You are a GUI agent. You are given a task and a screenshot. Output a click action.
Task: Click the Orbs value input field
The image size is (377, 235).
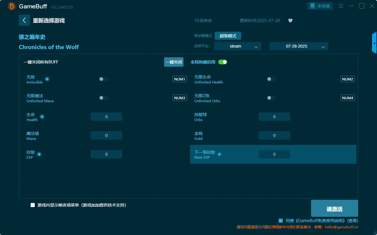(274, 117)
